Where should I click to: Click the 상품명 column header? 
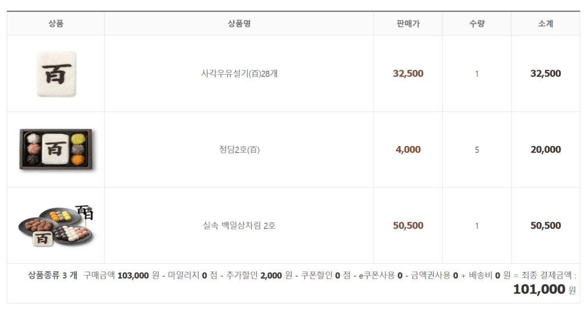(239, 24)
